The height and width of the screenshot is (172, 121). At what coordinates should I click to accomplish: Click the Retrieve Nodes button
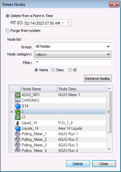pos(98,78)
